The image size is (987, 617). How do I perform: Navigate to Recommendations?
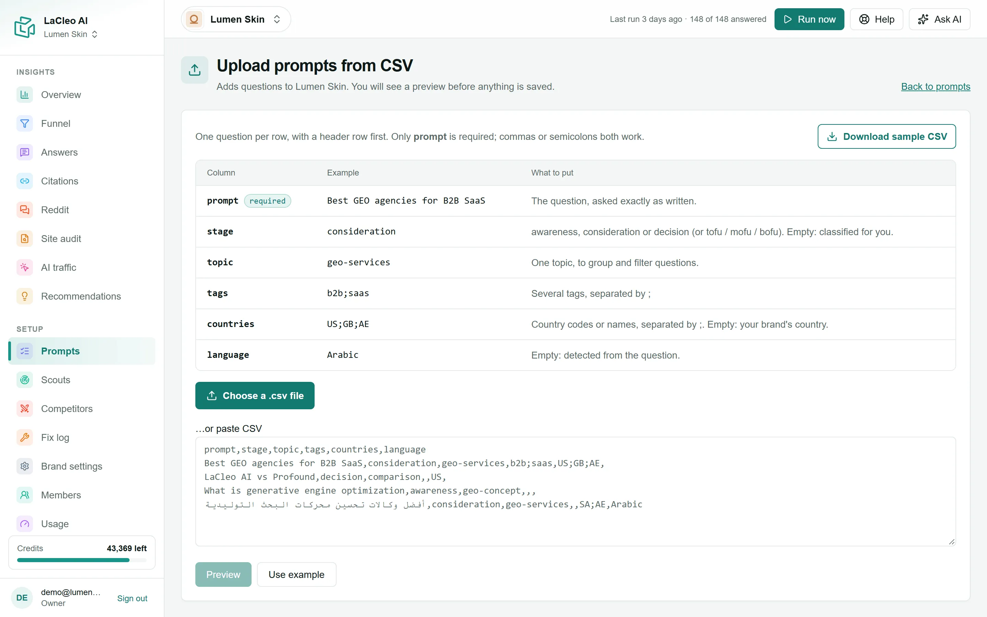[x=82, y=296]
